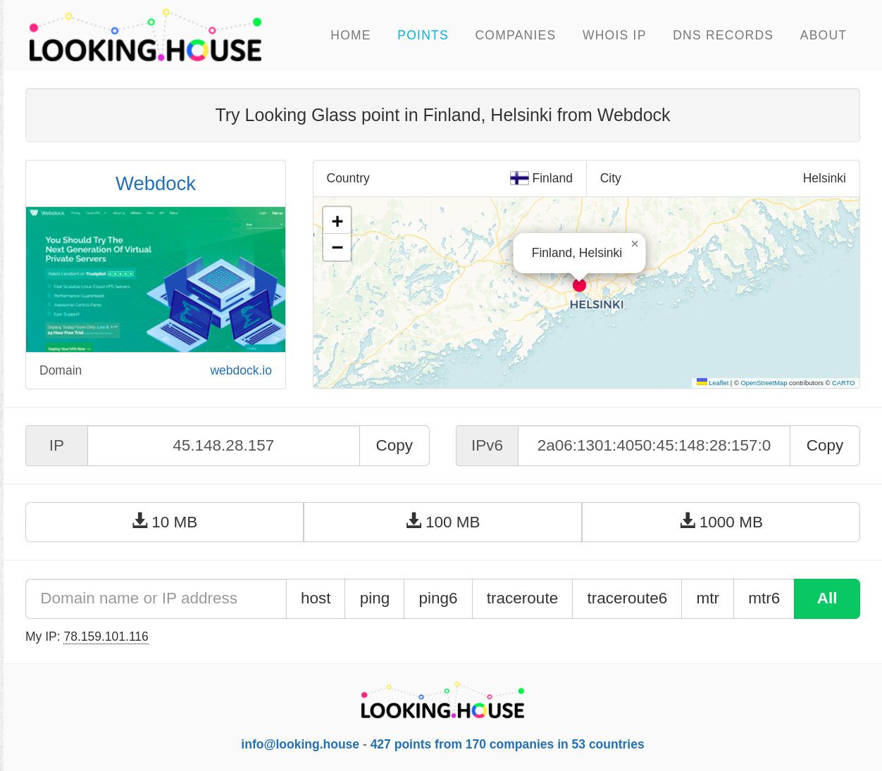Open the CARTO attribution link
Screen dimensions: 882x771
[843, 383]
